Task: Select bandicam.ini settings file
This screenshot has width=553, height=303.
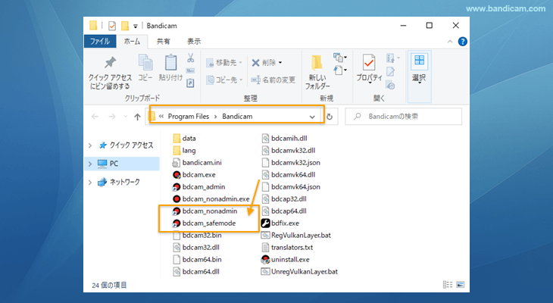Action: point(197,163)
